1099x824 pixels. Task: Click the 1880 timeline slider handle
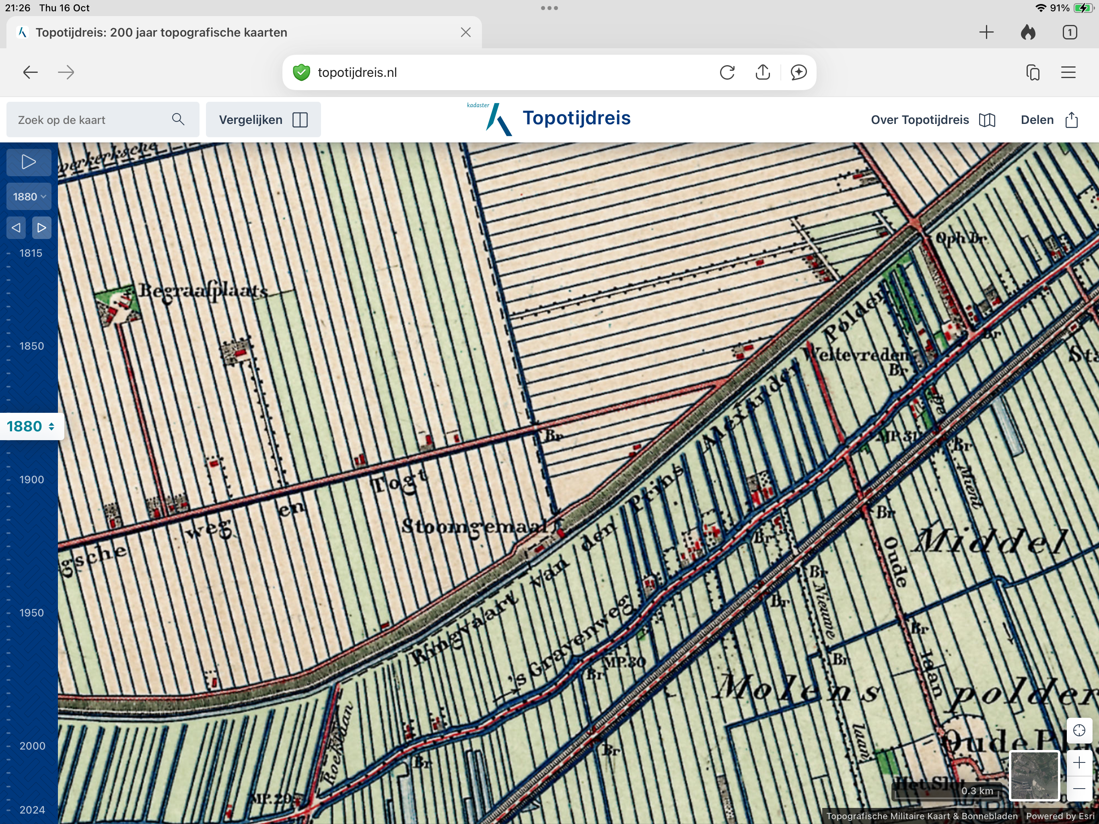(31, 426)
